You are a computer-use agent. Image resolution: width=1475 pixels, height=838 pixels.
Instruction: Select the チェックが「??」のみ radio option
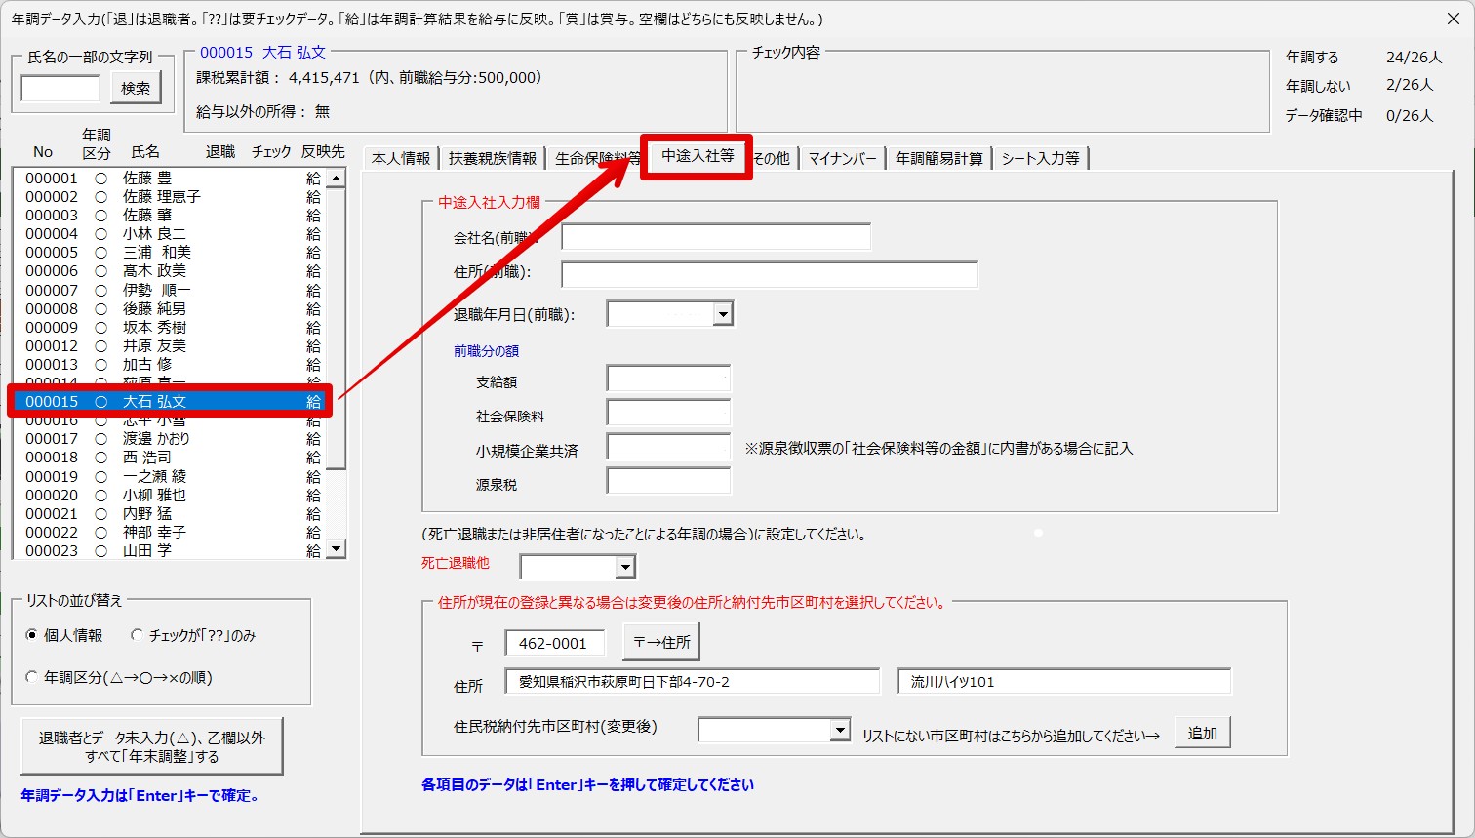(x=138, y=635)
